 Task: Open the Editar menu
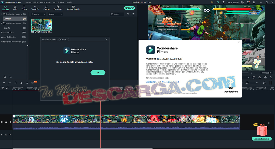pos(36,3)
